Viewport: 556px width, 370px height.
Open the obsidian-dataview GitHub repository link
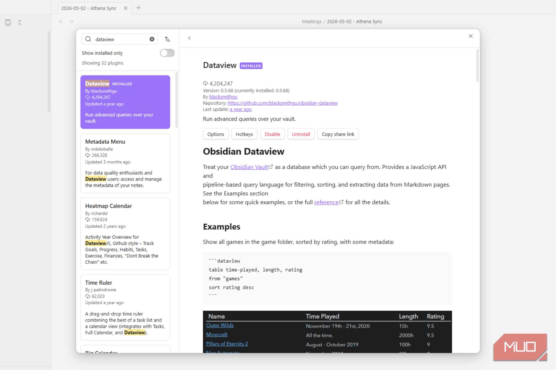click(283, 103)
